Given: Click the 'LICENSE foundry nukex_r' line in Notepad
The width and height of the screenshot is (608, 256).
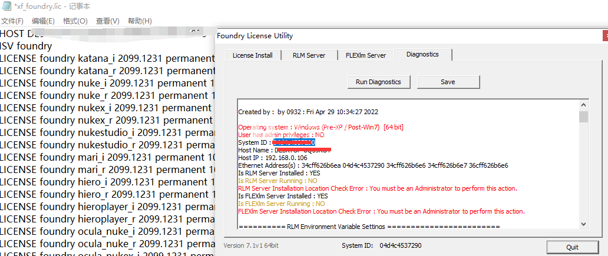Looking at the screenshot, I should tap(107, 121).
